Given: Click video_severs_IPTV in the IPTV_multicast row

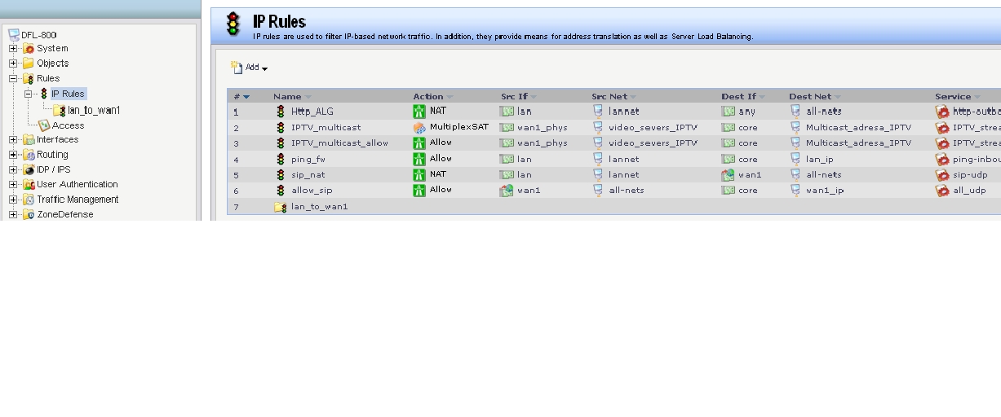Looking at the screenshot, I should tap(653, 128).
